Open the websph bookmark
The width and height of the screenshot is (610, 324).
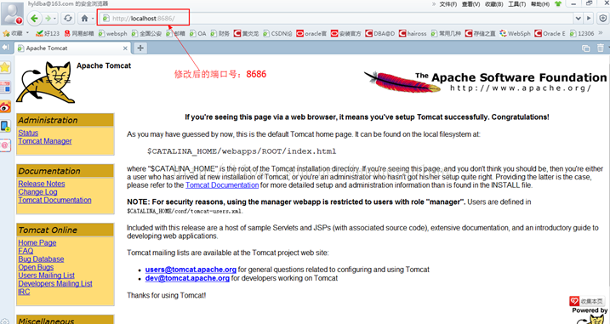coord(113,33)
